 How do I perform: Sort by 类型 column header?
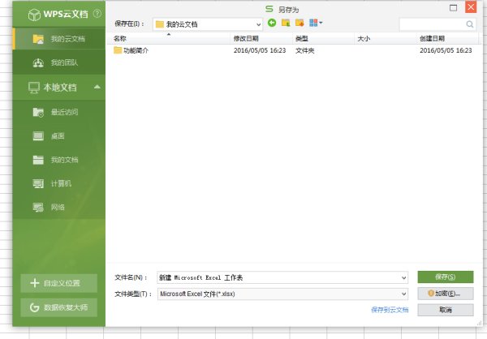pos(323,38)
